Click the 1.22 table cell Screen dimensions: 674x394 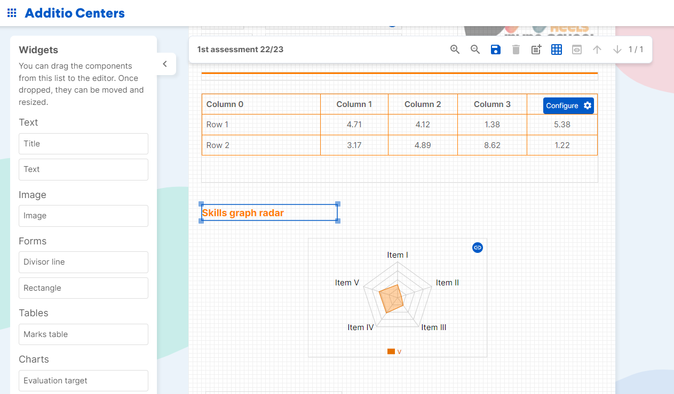click(562, 145)
